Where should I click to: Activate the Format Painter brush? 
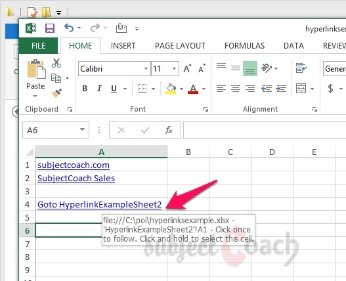pyautogui.click(x=56, y=93)
